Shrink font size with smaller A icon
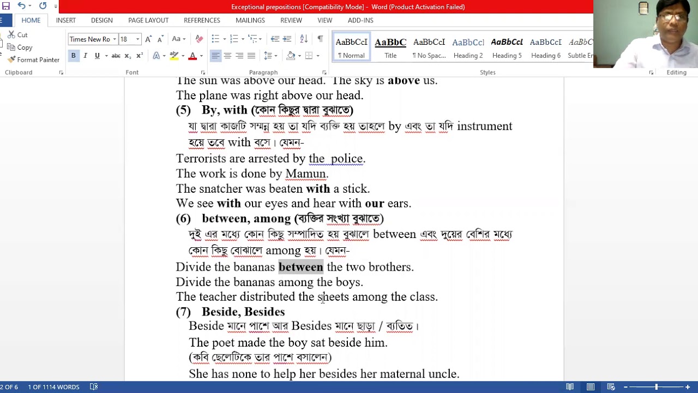Image resolution: width=698 pixels, height=393 pixels. point(160,39)
